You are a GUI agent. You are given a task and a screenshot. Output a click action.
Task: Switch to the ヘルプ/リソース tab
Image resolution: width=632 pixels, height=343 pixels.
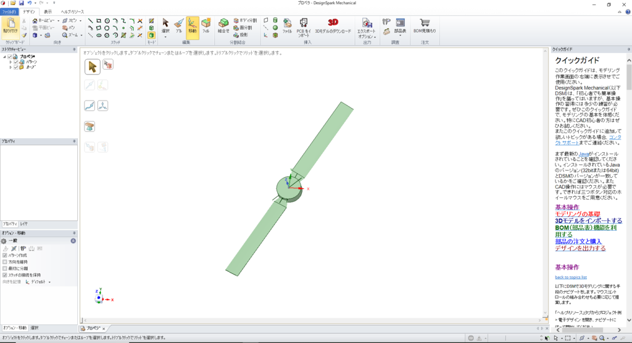tap(73, 12)
